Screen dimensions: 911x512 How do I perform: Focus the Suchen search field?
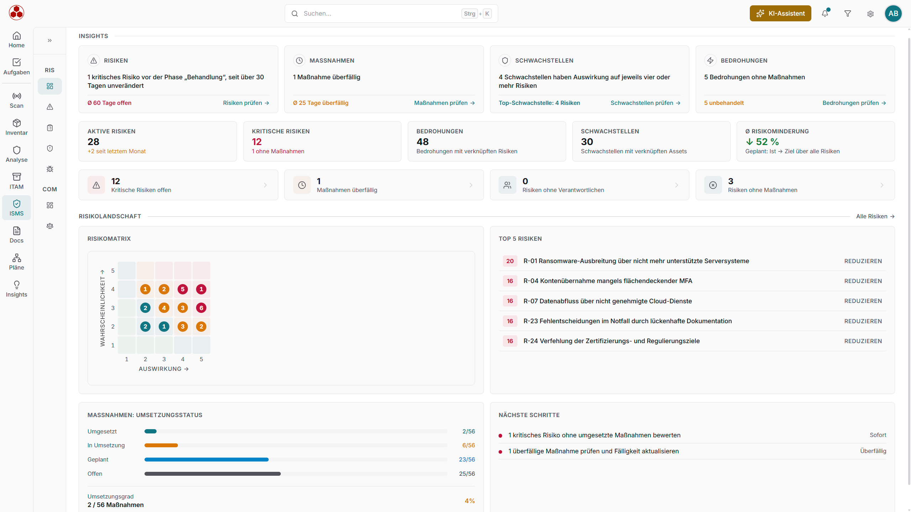391,14
